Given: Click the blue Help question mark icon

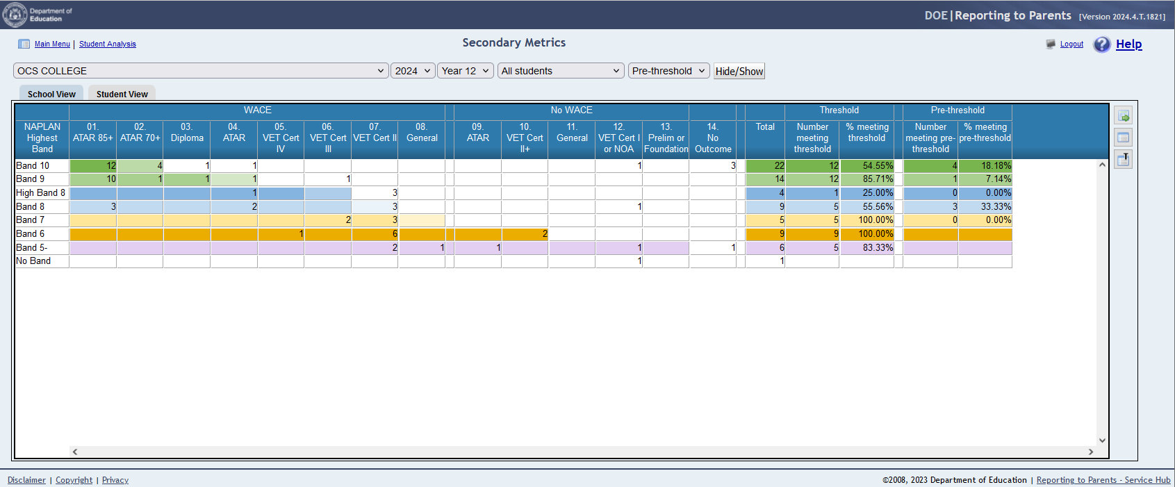Looking at the screenshot, I should (1101, 44).
